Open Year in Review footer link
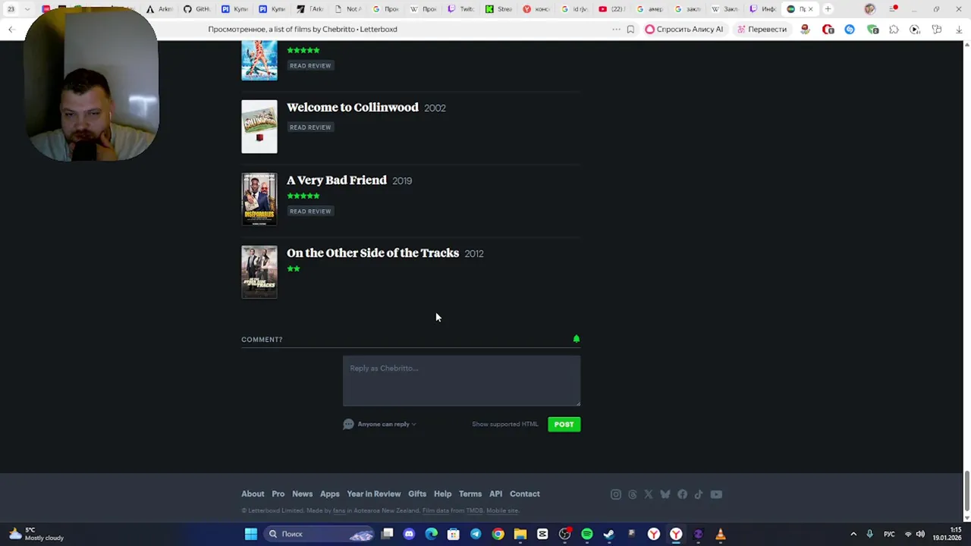Viewport: 971px width, 546px height. click(373, 494)
